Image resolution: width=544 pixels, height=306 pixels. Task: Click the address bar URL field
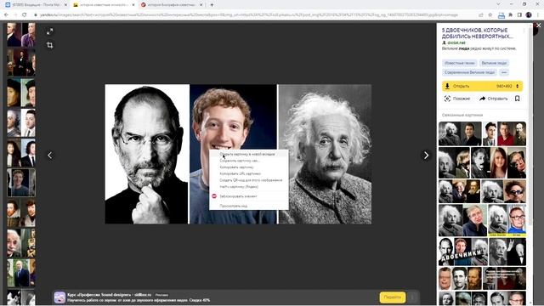[x=250, y=15]
